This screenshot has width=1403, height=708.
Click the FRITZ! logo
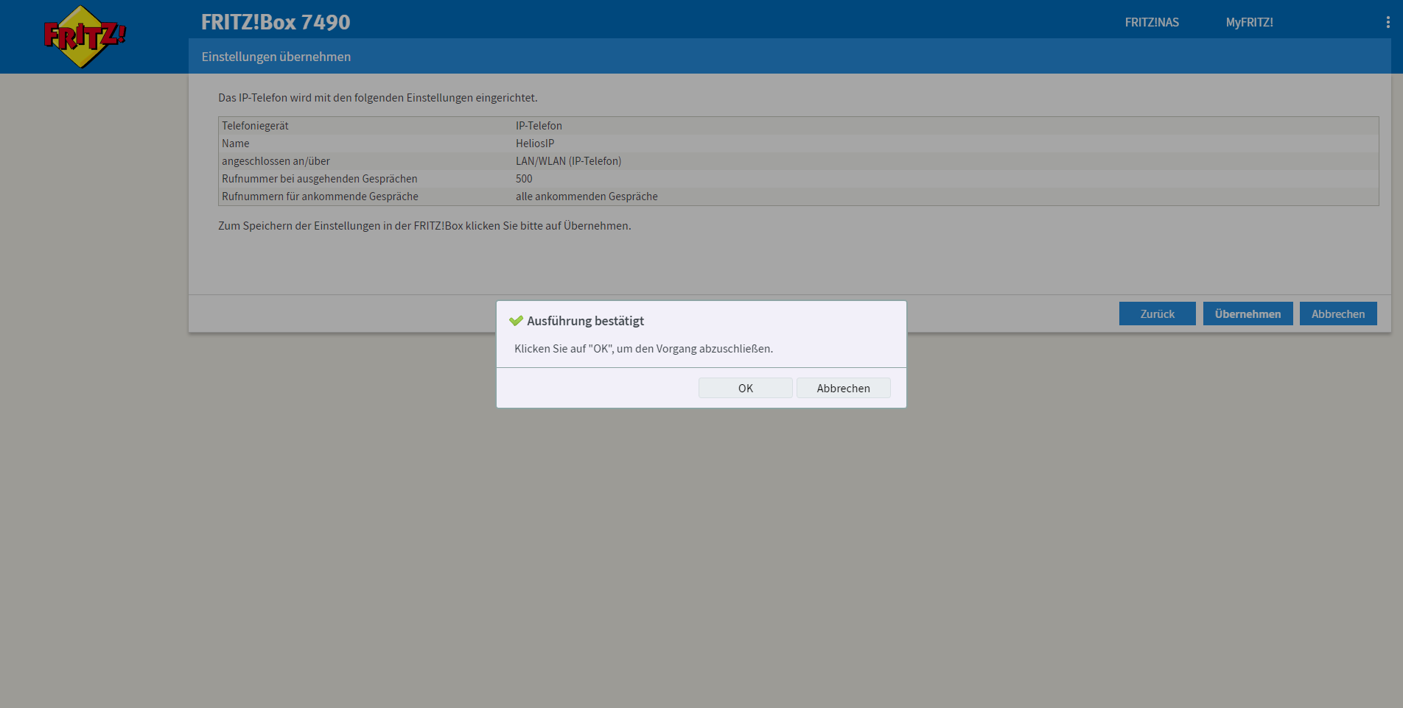click(84, 37)
